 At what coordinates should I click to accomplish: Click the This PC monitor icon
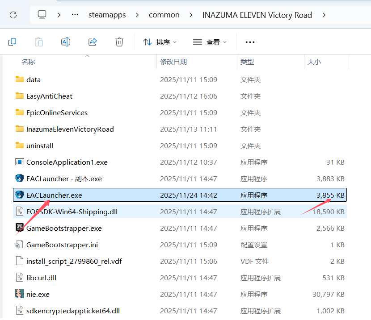(x=42, y=15)
